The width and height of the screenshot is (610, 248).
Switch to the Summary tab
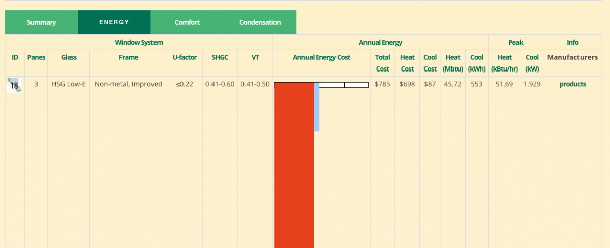click(41, 22)
